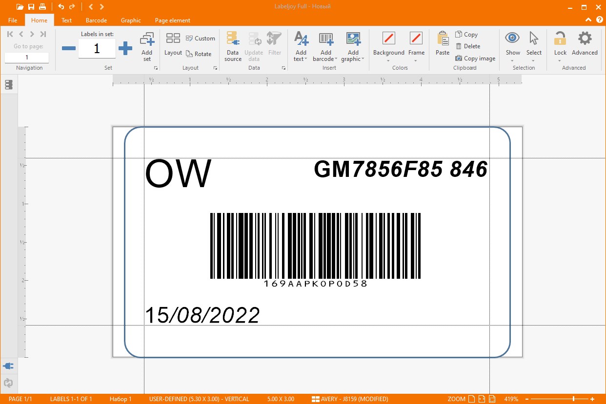Switch to the Text tab
This screenshot has width=606, height=404.
point(67,20)
